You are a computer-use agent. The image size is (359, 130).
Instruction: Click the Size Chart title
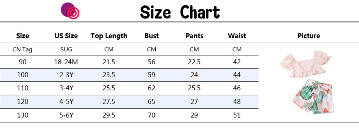(x=180, y=12)
